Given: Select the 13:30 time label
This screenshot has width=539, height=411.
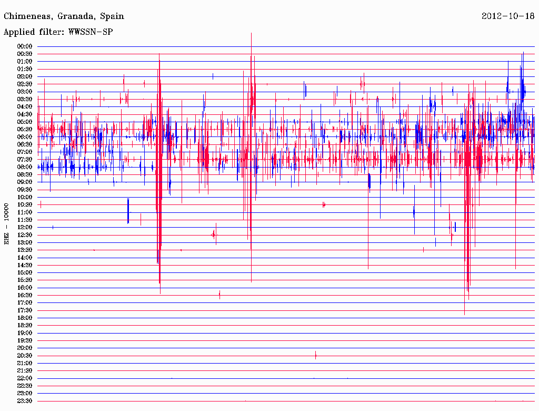Looking at the screenshot, I should [24, 250].
